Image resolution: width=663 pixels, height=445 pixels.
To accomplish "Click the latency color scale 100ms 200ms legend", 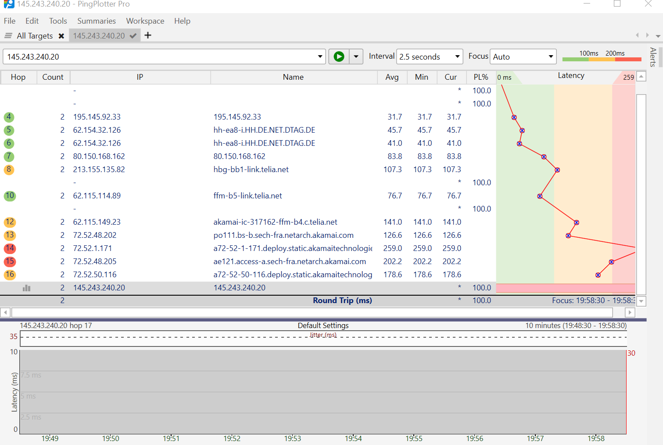I will tap(602, 56).
